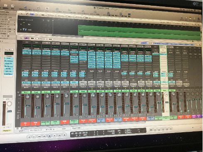
Task: Click the Go to Beginning transport button
Action: pos(29,137)
